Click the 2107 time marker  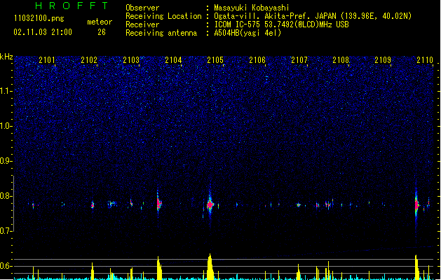pos(299,60)
